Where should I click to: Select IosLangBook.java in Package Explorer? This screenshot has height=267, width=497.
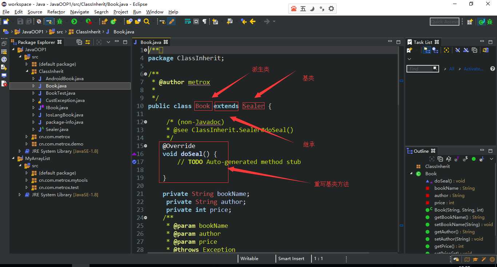(64, 115)
